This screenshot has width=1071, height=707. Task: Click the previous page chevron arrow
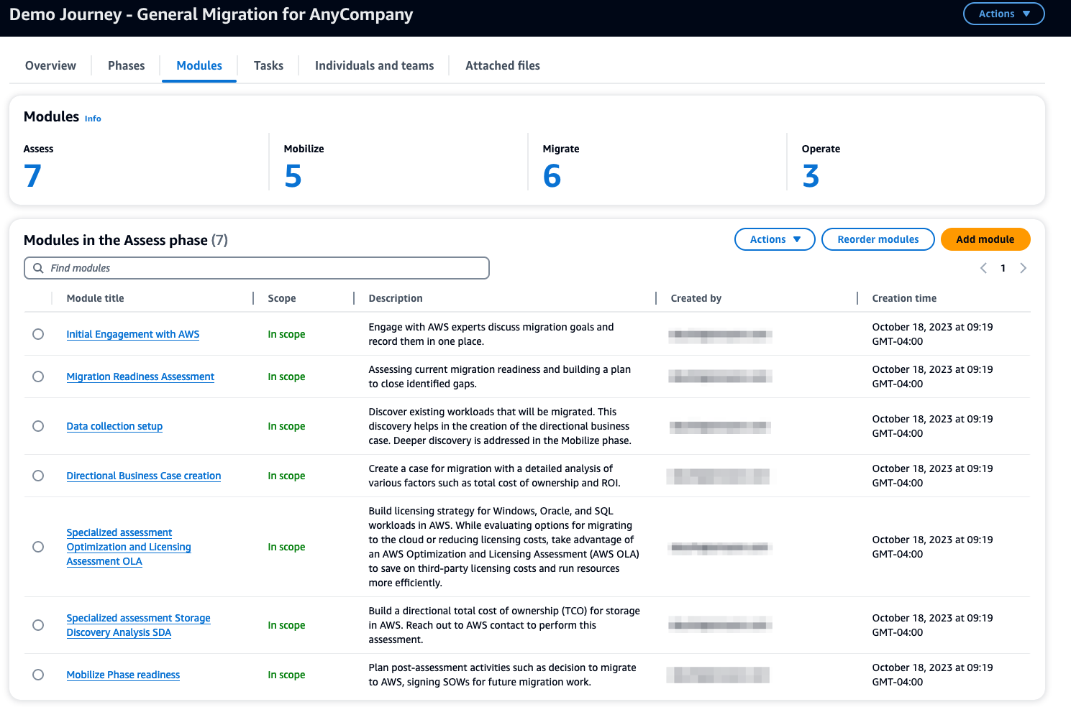coord(983,267)
